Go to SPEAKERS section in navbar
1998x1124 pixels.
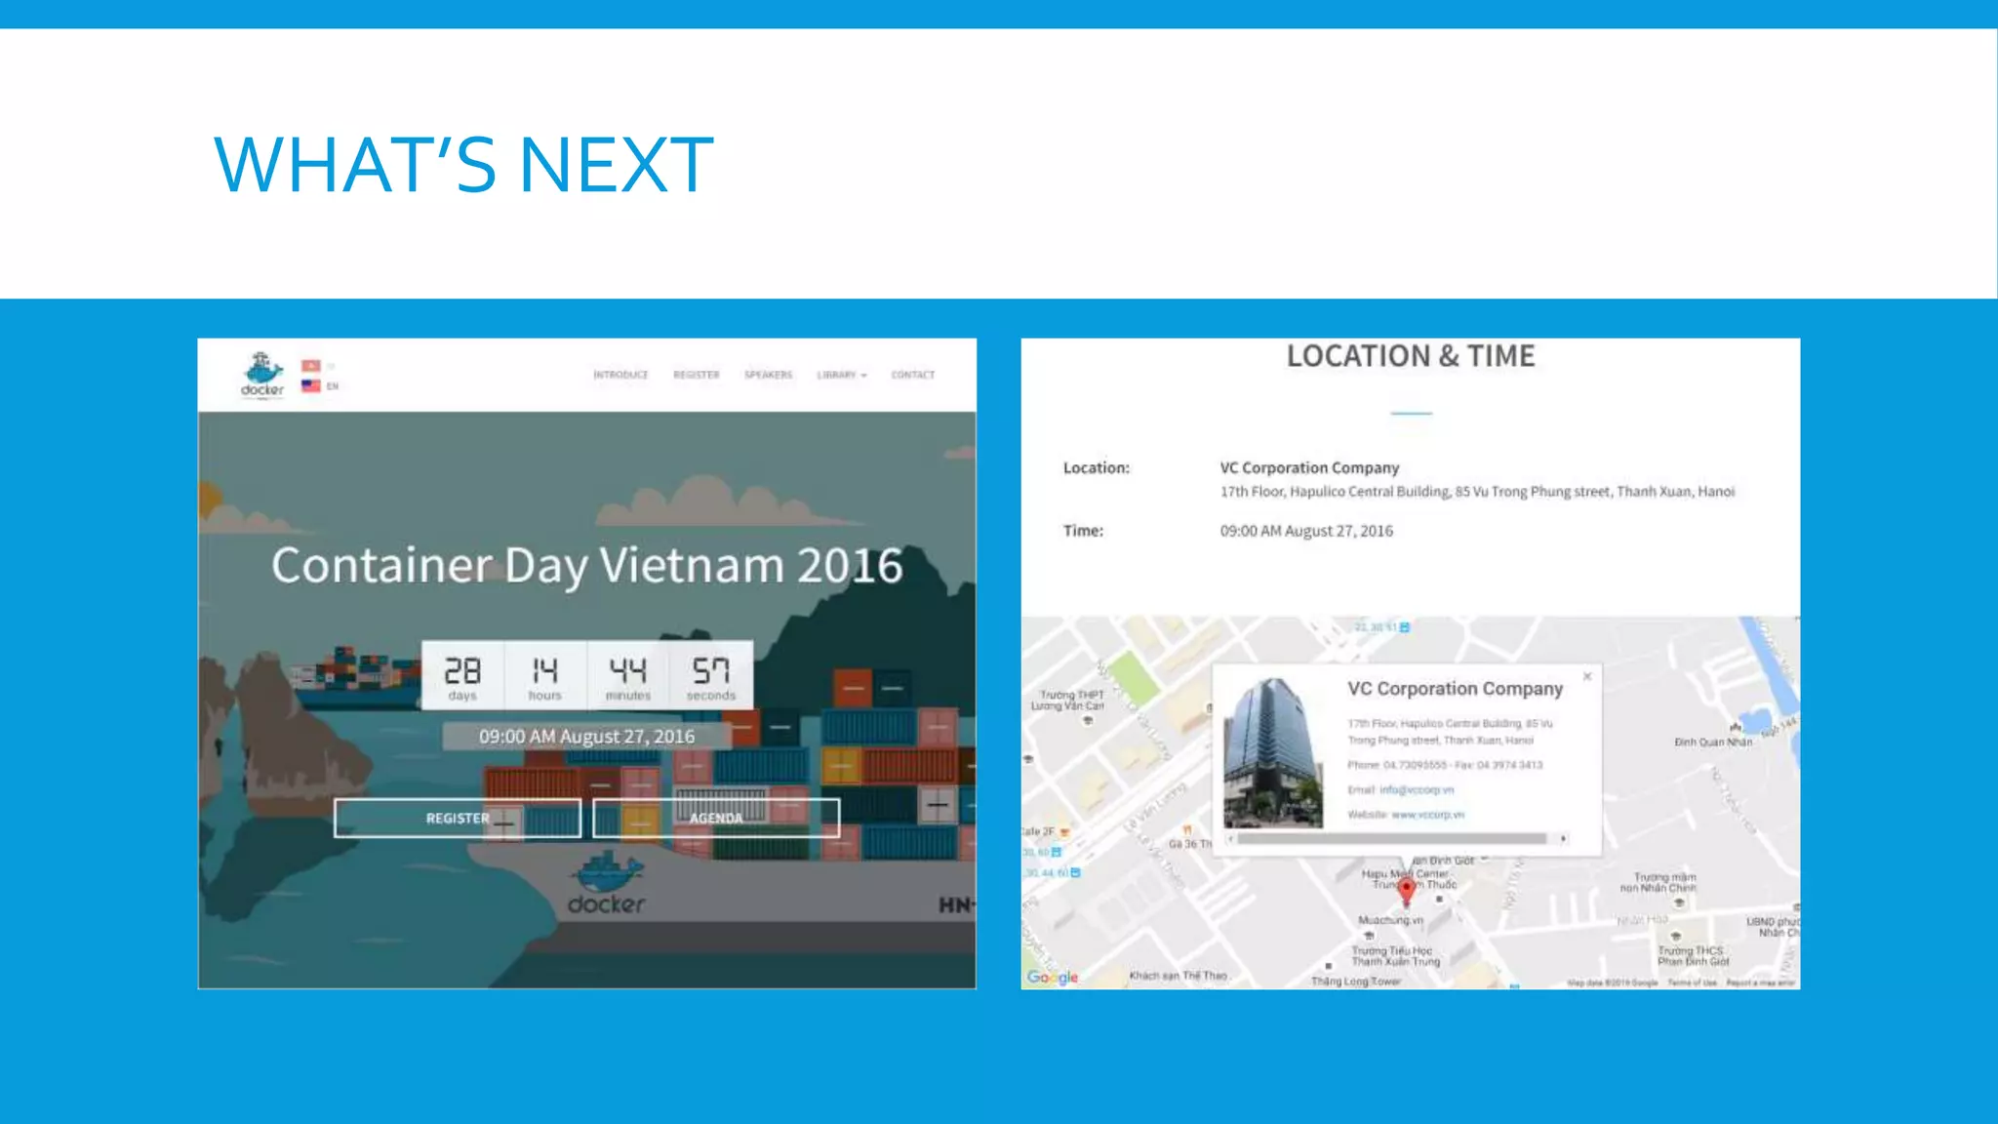768,375
